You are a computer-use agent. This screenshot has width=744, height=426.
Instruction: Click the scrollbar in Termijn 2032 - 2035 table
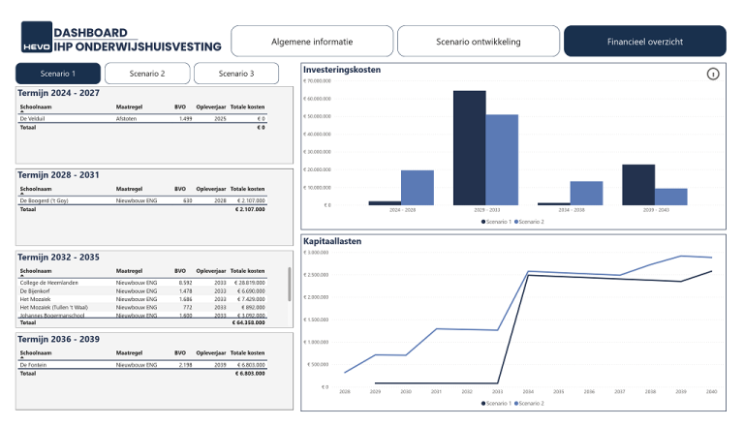290,284
